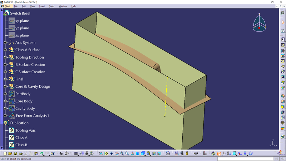Expand the C Surface Creation node

5,72
